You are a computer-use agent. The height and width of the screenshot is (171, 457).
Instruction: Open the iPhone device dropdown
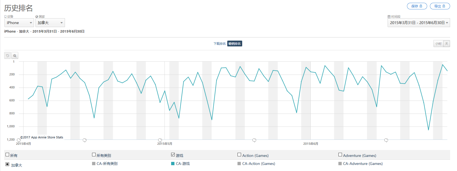[19, 23]
